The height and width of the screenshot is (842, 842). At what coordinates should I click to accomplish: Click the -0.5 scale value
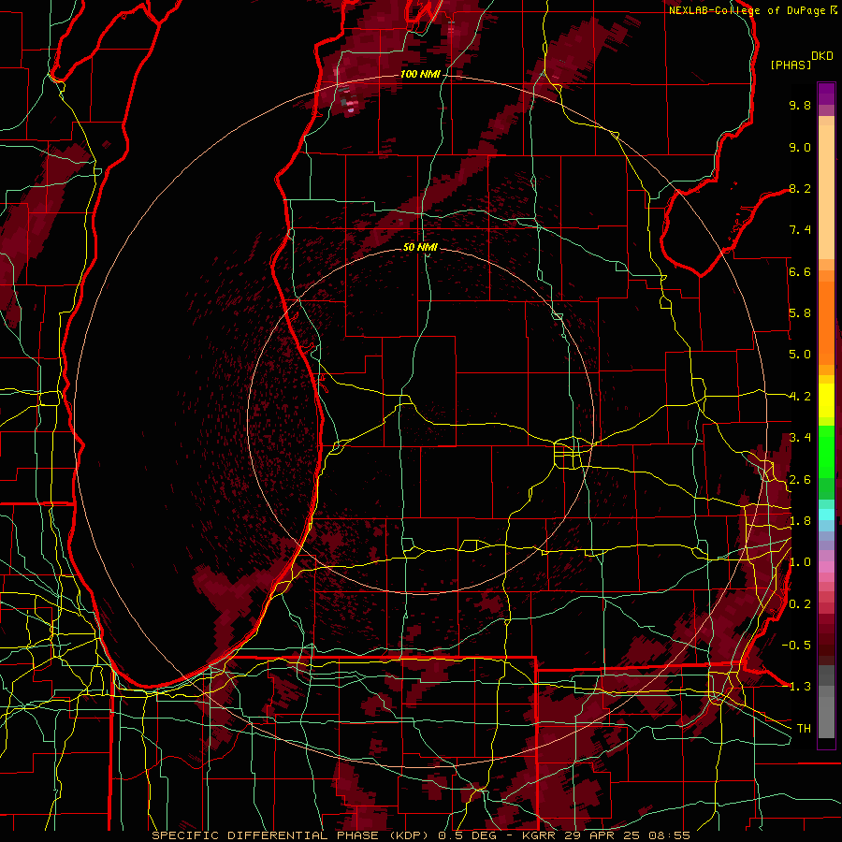(x=797, y=646)
